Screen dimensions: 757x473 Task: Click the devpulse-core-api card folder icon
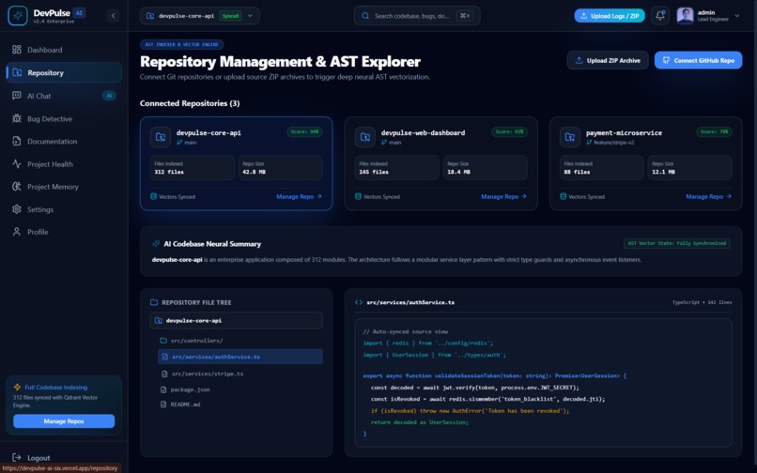[x=161, y=137]
